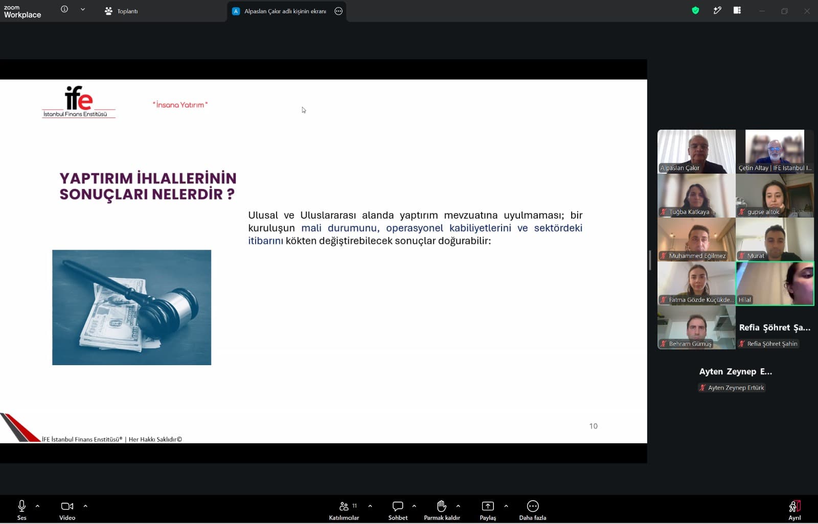
Task: Select the highlighted Hilal video tile
Action: pos(775,283)
